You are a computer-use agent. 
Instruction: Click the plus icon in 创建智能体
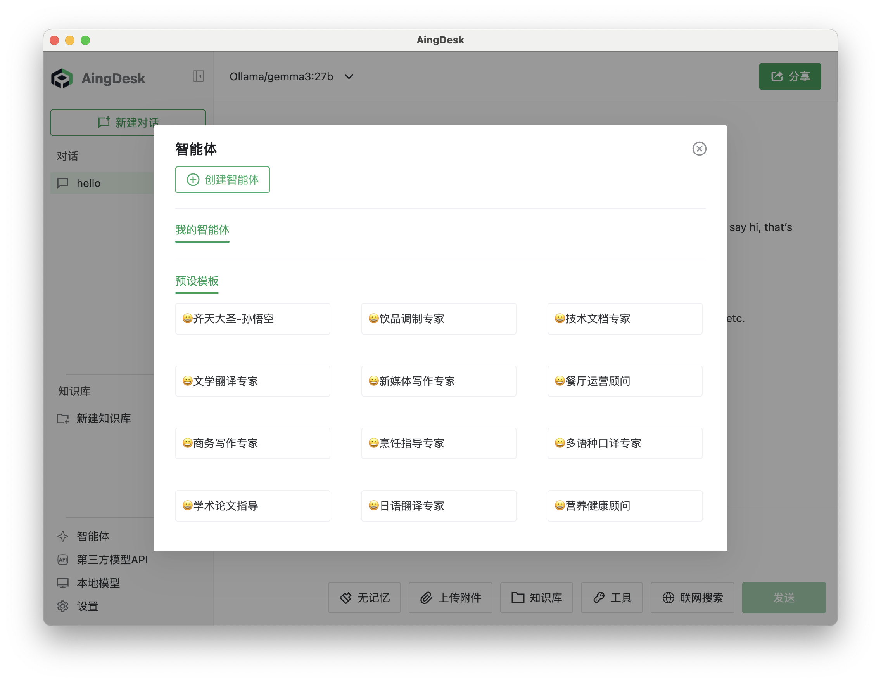coord(193,180)
